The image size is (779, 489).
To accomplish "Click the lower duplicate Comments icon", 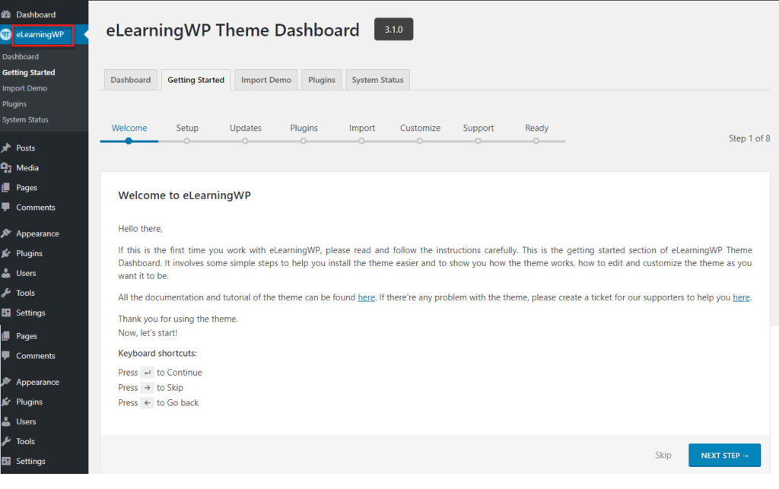I will click(8, 355).
